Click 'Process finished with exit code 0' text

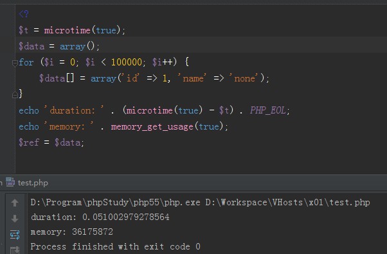click(116, 246)
